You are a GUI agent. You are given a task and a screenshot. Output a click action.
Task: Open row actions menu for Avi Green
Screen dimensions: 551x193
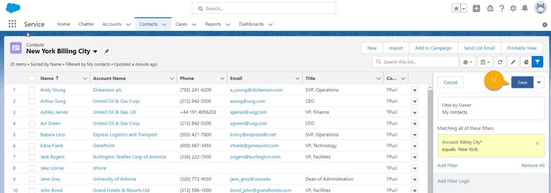click(x=415, y=123)
